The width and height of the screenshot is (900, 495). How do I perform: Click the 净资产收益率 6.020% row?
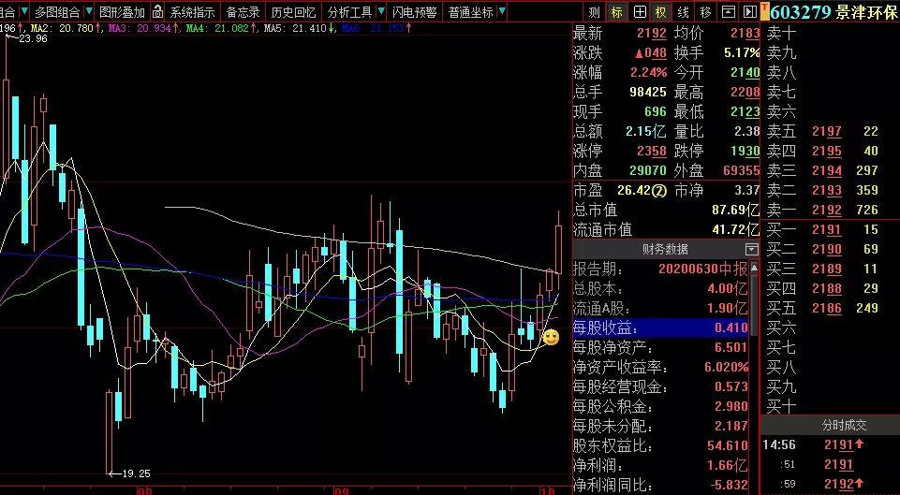tap(660, 367)
